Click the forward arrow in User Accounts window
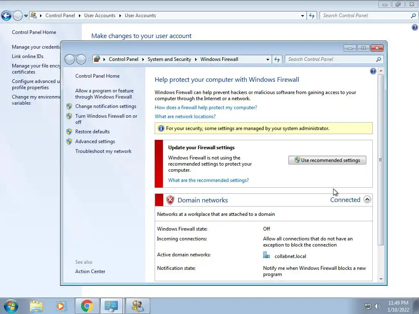The image size is (419, 314). point(18,16)
